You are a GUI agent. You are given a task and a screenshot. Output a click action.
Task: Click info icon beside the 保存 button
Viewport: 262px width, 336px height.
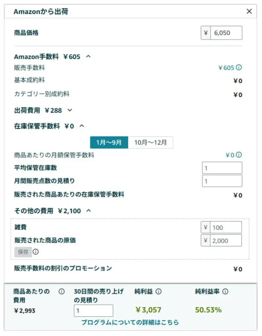pos(35,252)
